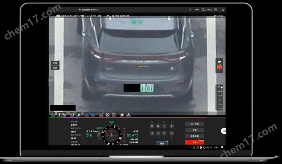Click the blue diamond icon in camera toolbar
This screenshot has height=164, width=282.
pyautogui.click(x=86, y=114)
